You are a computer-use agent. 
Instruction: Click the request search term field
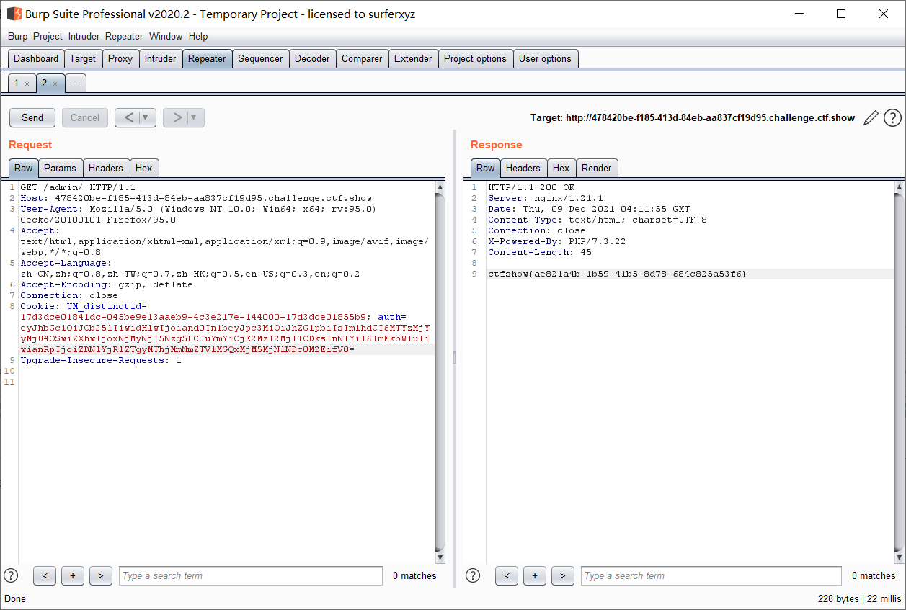point(251,575)
